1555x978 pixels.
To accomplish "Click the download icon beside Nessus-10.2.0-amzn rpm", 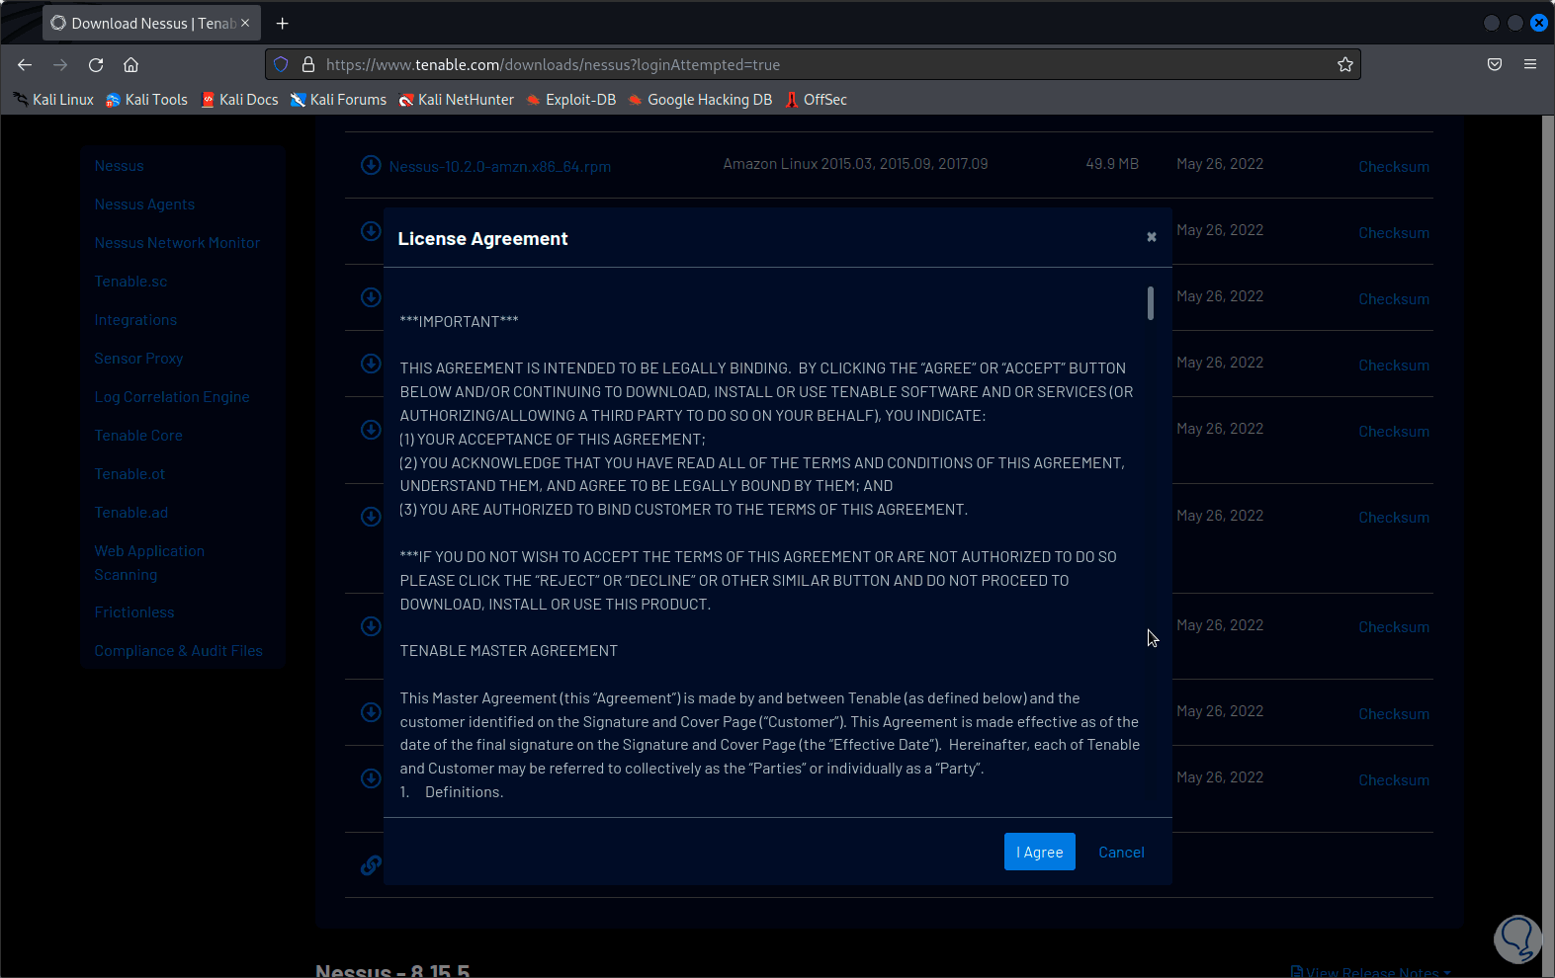I will [371, 165].
